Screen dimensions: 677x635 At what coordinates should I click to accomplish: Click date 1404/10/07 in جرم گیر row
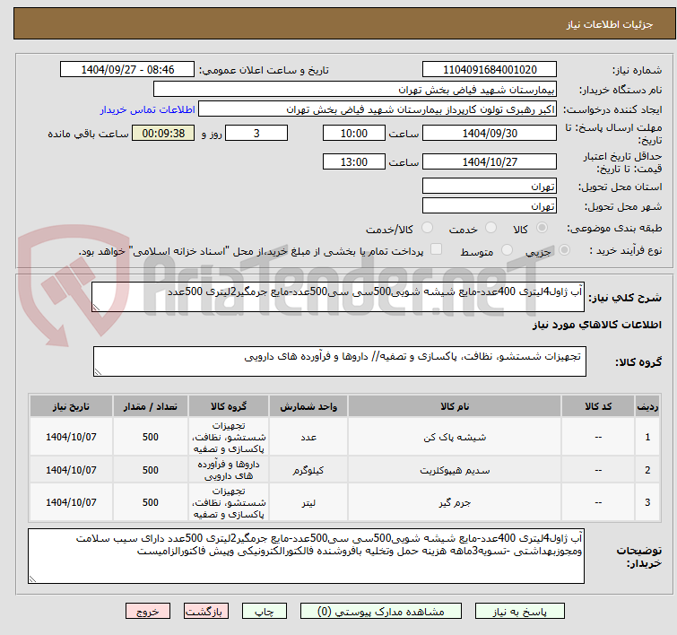[71, 503]
